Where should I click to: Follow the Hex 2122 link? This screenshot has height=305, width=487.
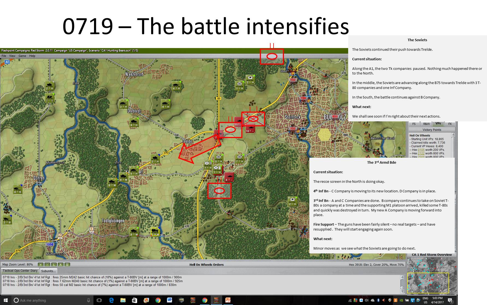[x=421, y=153]
